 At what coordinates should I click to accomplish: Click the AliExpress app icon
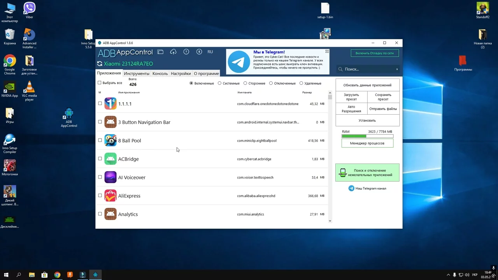point(110,196)
